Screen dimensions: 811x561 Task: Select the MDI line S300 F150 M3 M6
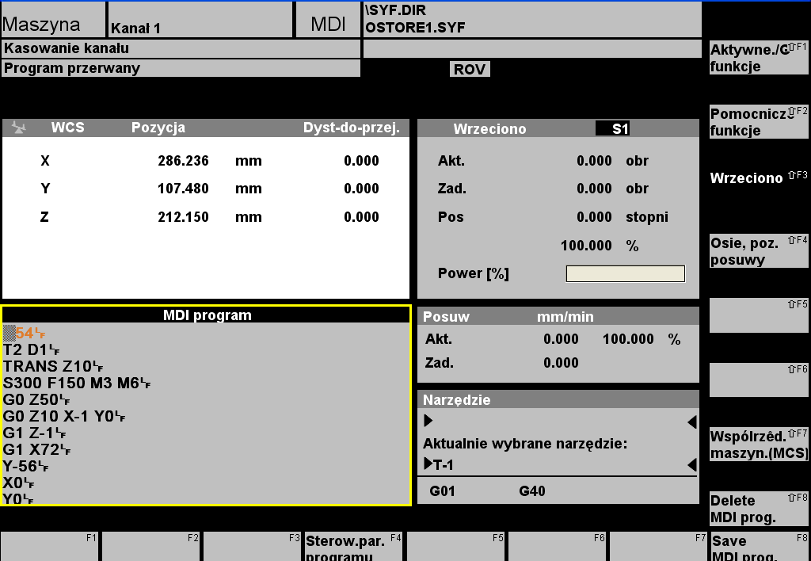tap(77, 383)
